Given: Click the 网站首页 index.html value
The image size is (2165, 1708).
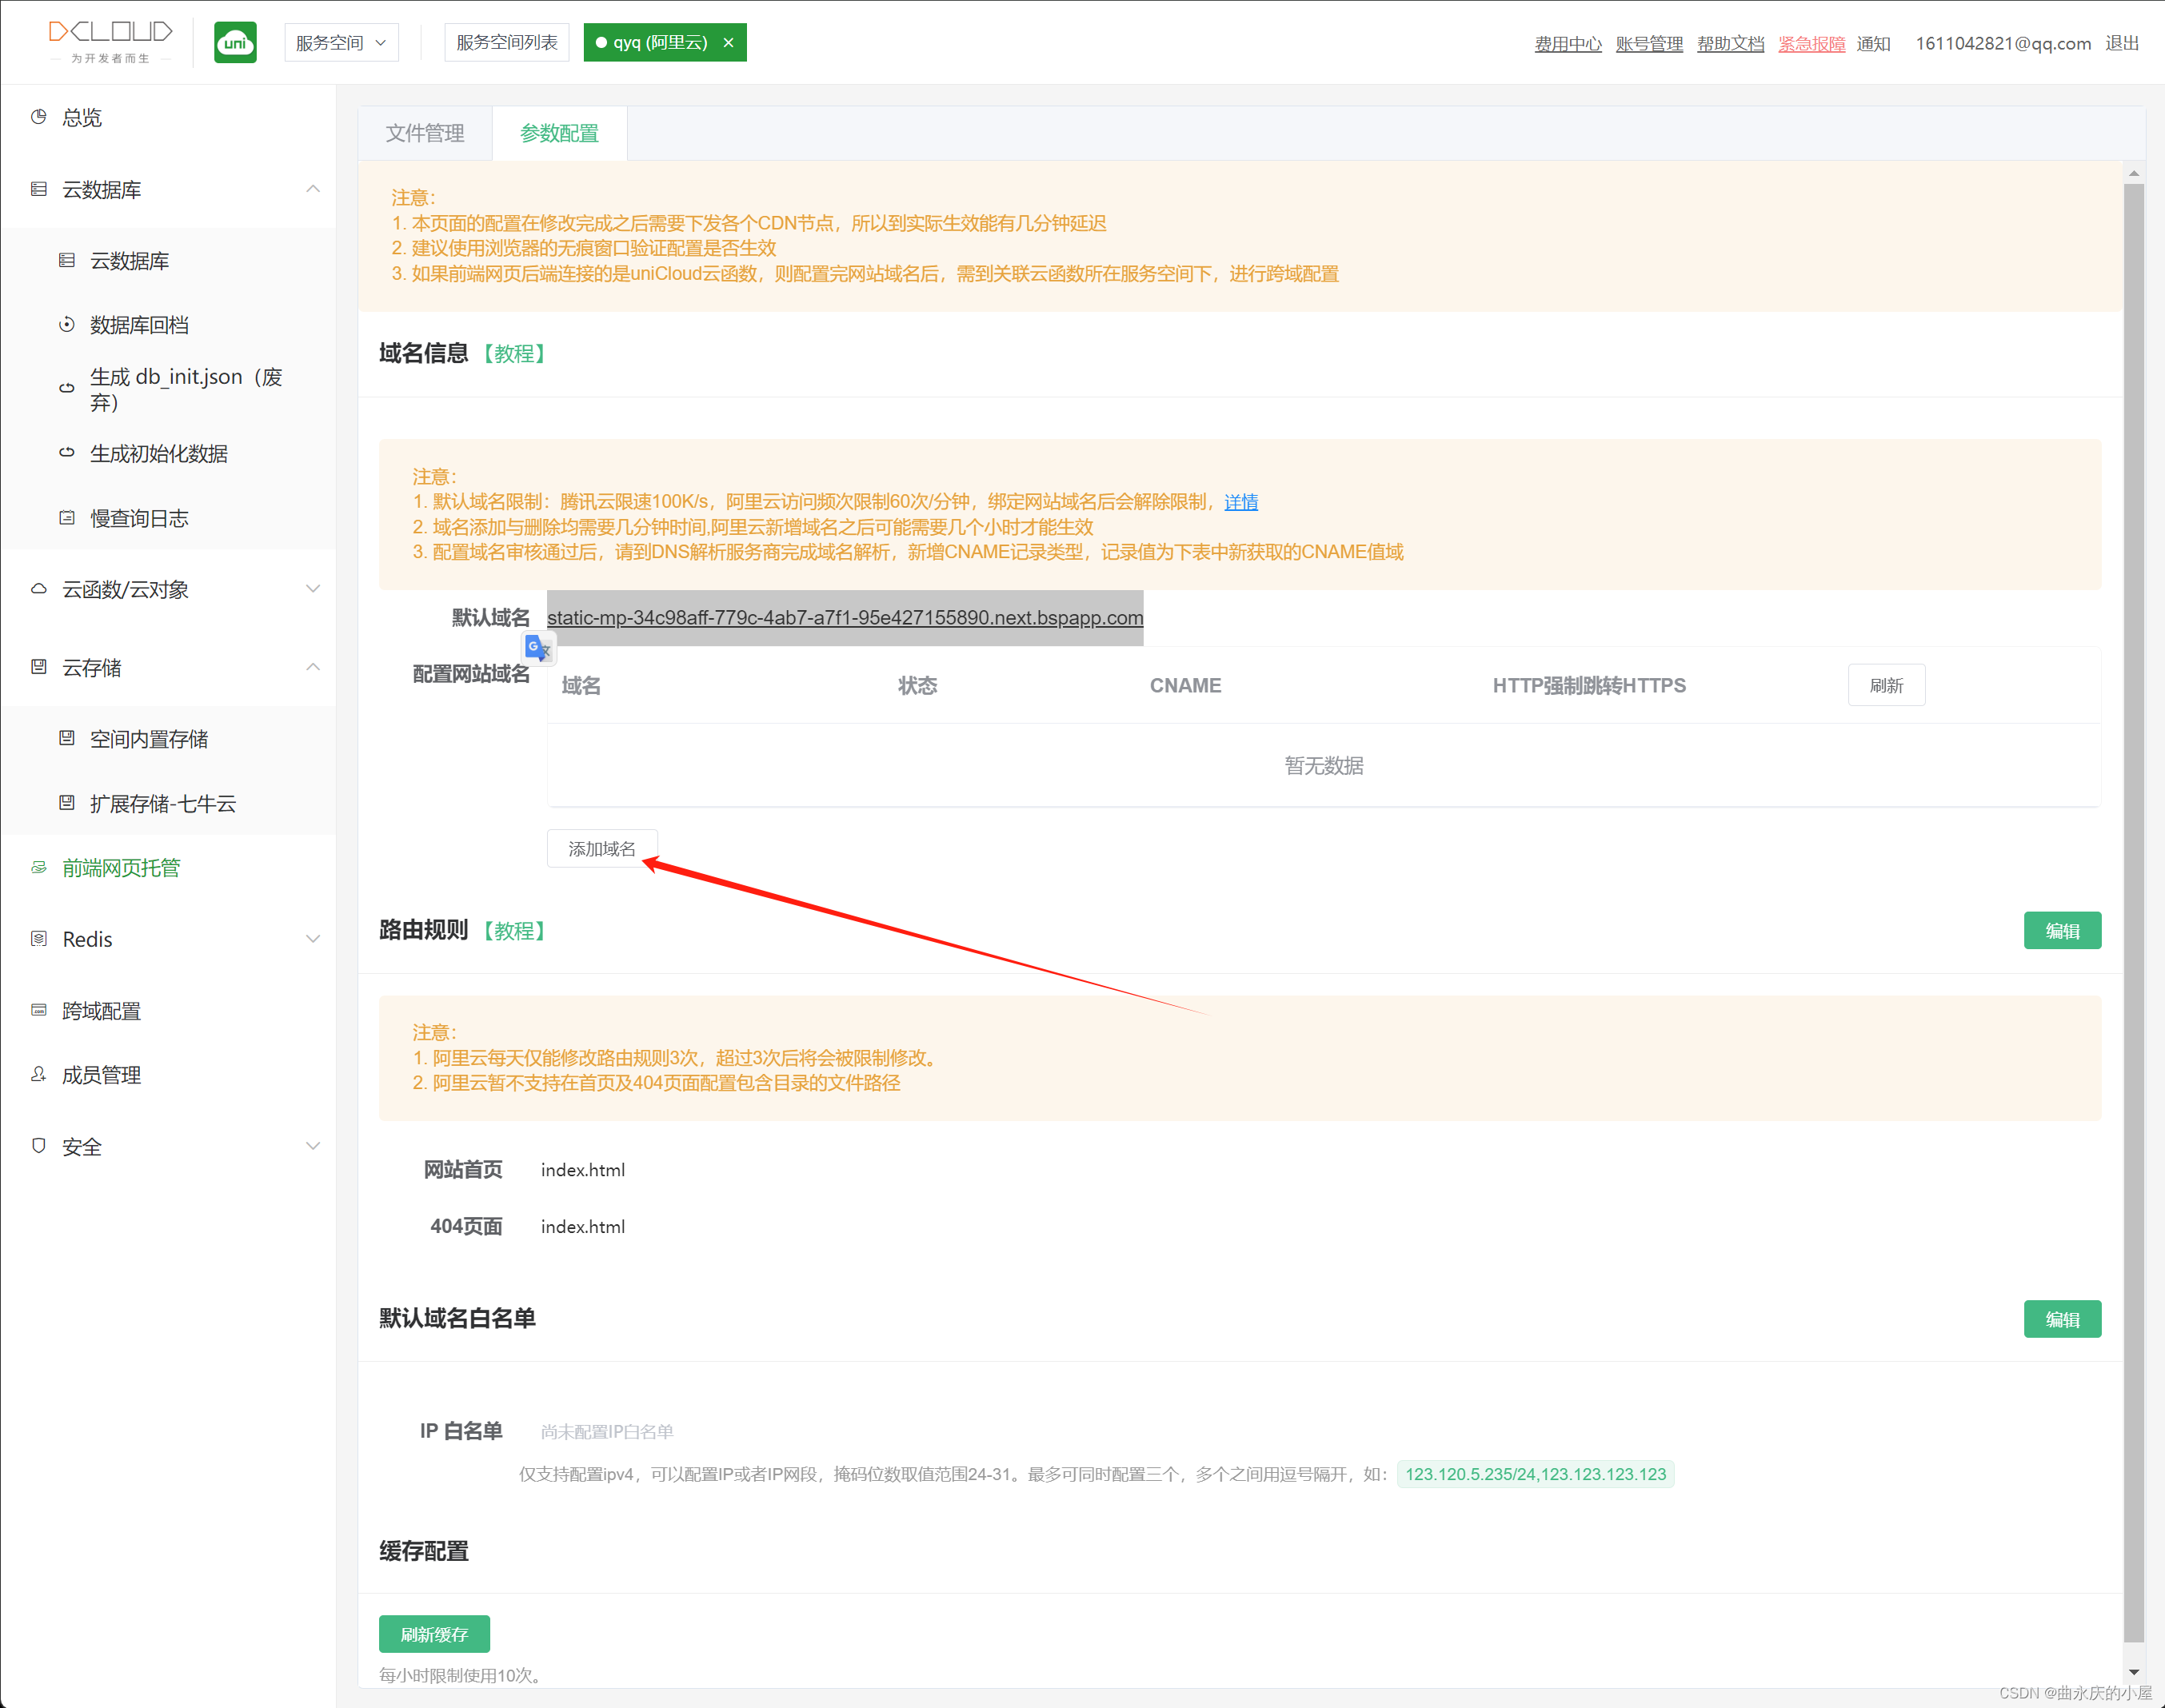Looking at the screenshot, I should pos(583,1170).
